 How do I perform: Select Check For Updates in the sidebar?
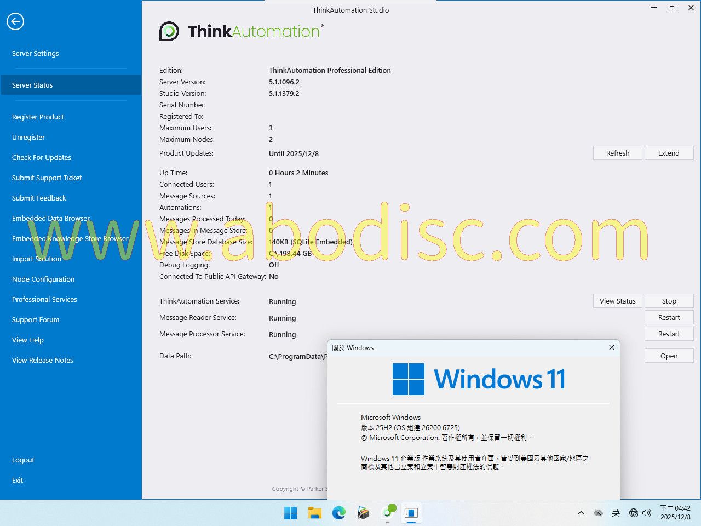click(x=42, y=157)
